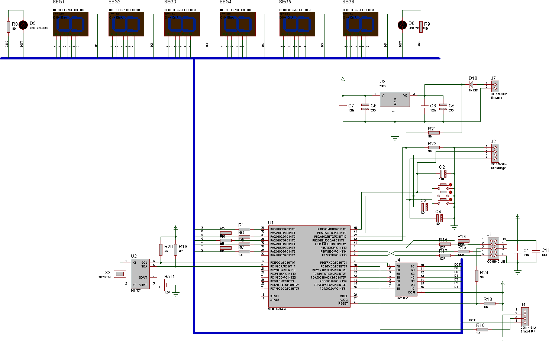The height and width of the screenshot is (341, 549).
Task: Click the SEG6 seven-segment display
Action: tap(360, 25)
